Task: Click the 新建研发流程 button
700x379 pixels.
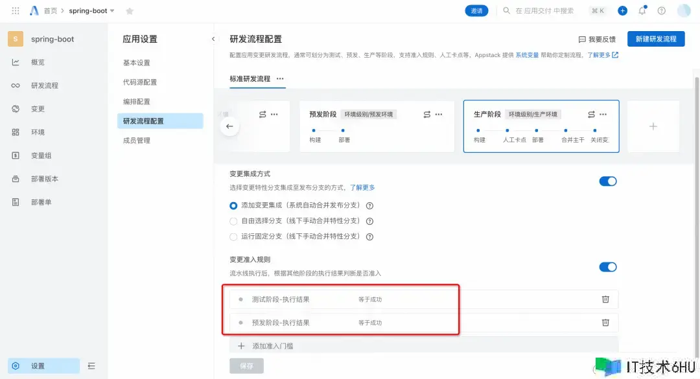Action: tap(656, 40)
